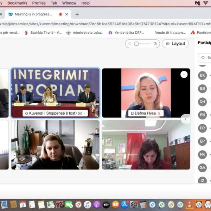Launch VLC from the Dock
Image resolution: width=211 pixels, height=211 pixels.
[x=189, y=204]
